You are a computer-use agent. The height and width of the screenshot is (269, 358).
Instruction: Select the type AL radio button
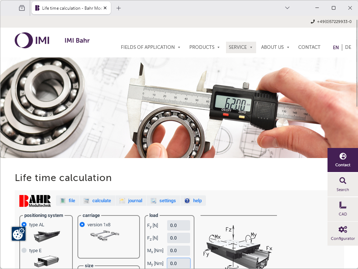tap(24, 225)
